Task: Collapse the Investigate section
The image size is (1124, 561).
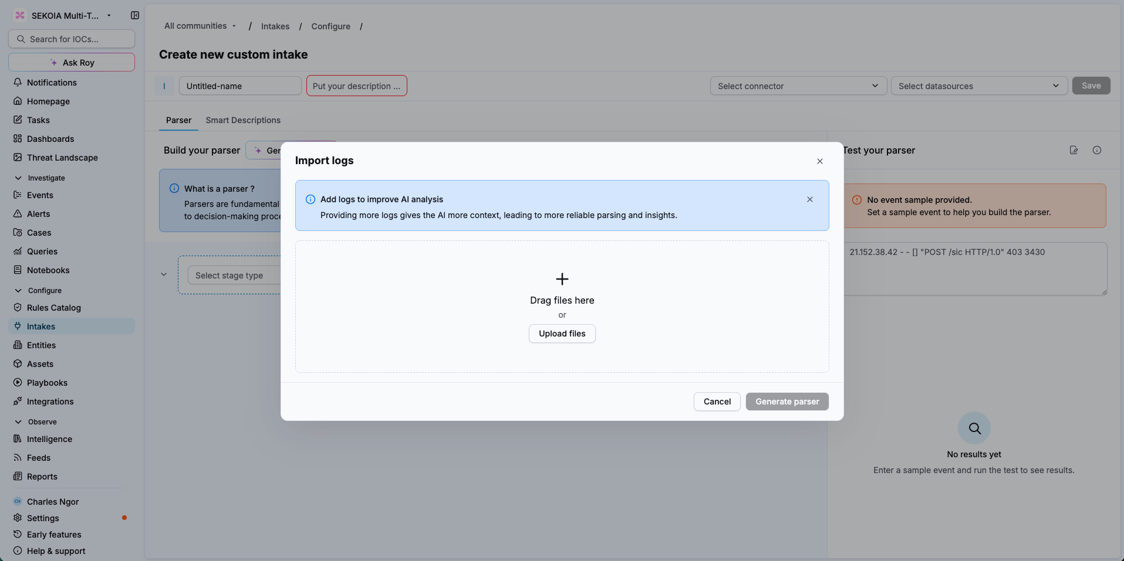Action: coord(18,178)
